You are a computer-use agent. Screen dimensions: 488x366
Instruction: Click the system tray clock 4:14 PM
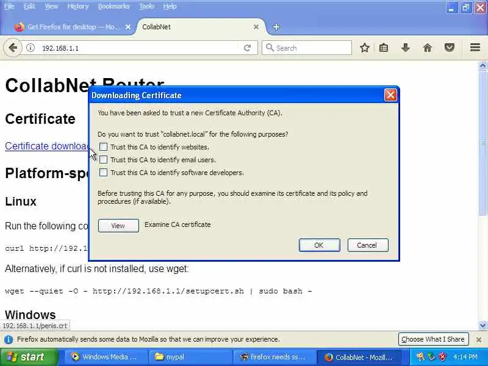(x=465, y=357)
